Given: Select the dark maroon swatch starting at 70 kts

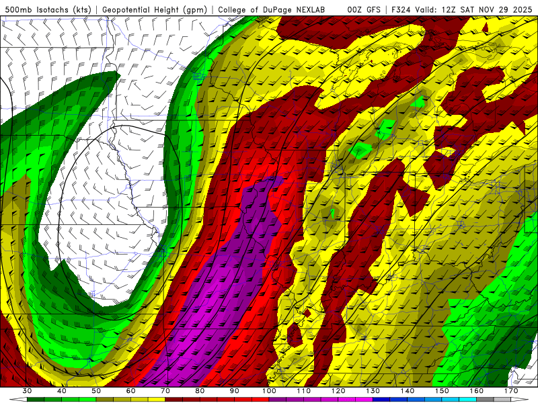Looking at the screenshot, I should [x=174, y=399].
